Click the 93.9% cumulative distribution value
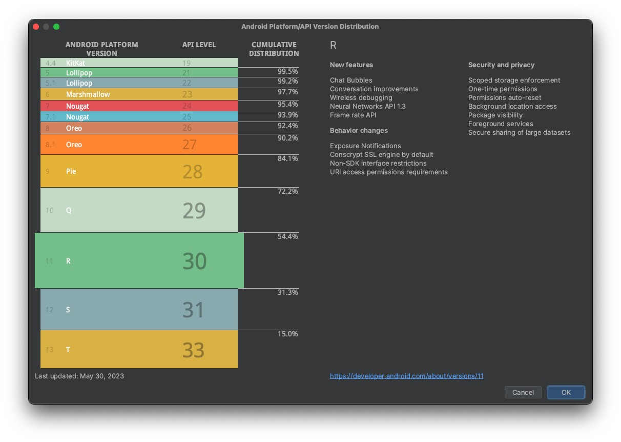621x442 pixels. 287,115
